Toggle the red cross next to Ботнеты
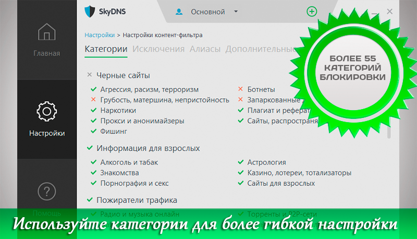 [x=240, y=89]
